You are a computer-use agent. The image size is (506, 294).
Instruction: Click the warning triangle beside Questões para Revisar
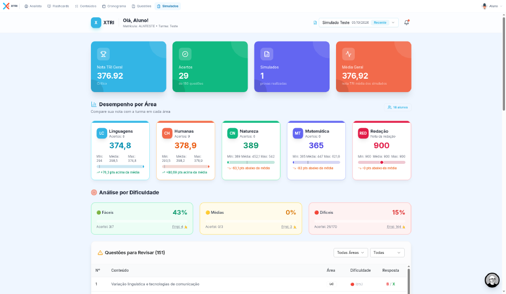(x=100, y=252)
